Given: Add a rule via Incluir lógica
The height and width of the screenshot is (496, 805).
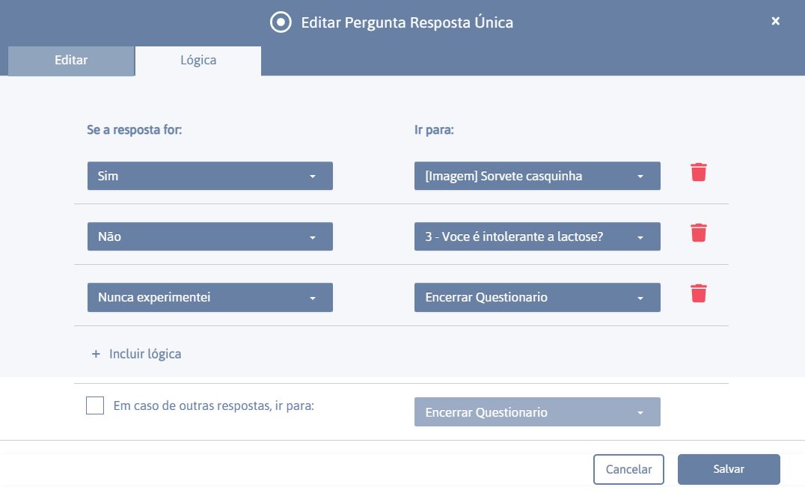Looking at the screenshot, I should pyautogui.click(x=145, y=354).
